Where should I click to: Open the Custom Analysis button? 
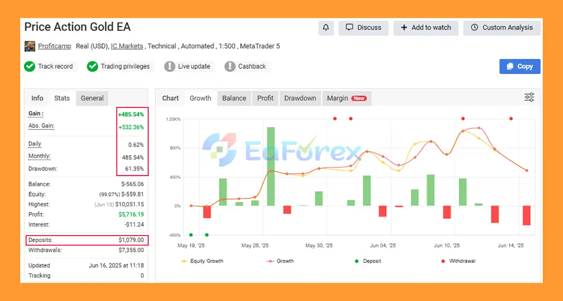[502, 28]
